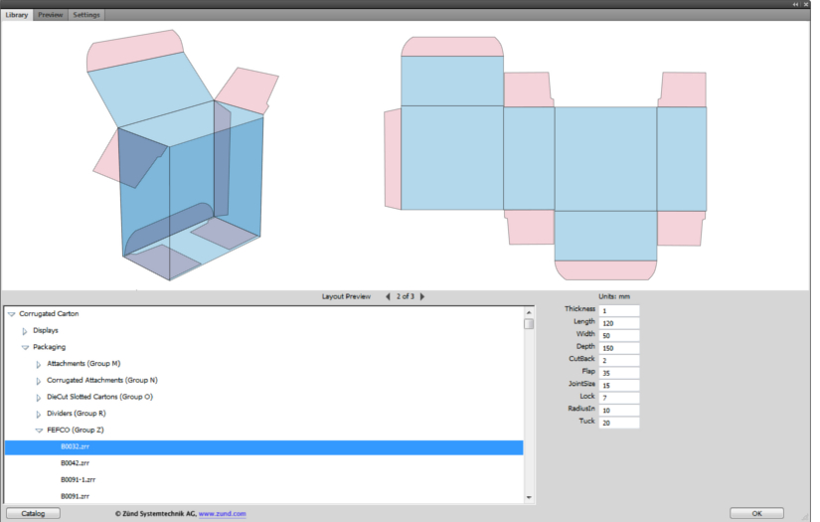
Task: Click the Flap input field
Action: pos(618,373)
